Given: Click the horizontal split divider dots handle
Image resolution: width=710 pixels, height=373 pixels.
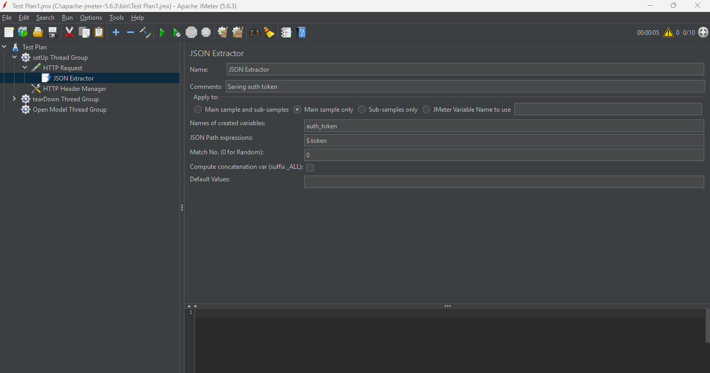Looking at the screenshot, I should click(447, 306).
